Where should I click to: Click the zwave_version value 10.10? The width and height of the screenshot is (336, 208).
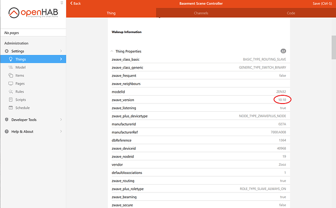(x=282, y=100)
